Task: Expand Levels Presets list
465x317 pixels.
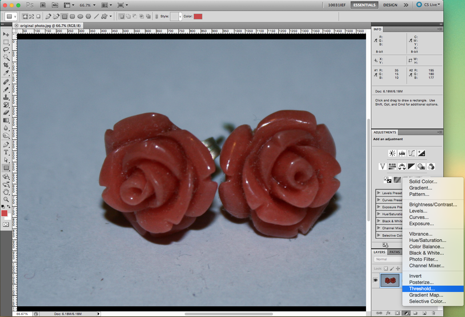Action: (379, 193)
